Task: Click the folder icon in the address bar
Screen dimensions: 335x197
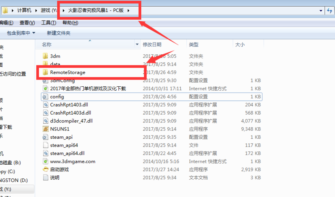Action: pyautogui.click(x=5, y=11)
